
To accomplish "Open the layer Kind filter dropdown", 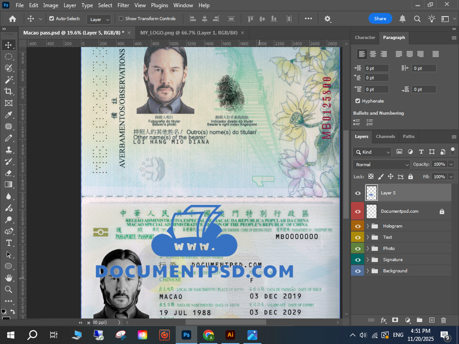I will (372, 152).
